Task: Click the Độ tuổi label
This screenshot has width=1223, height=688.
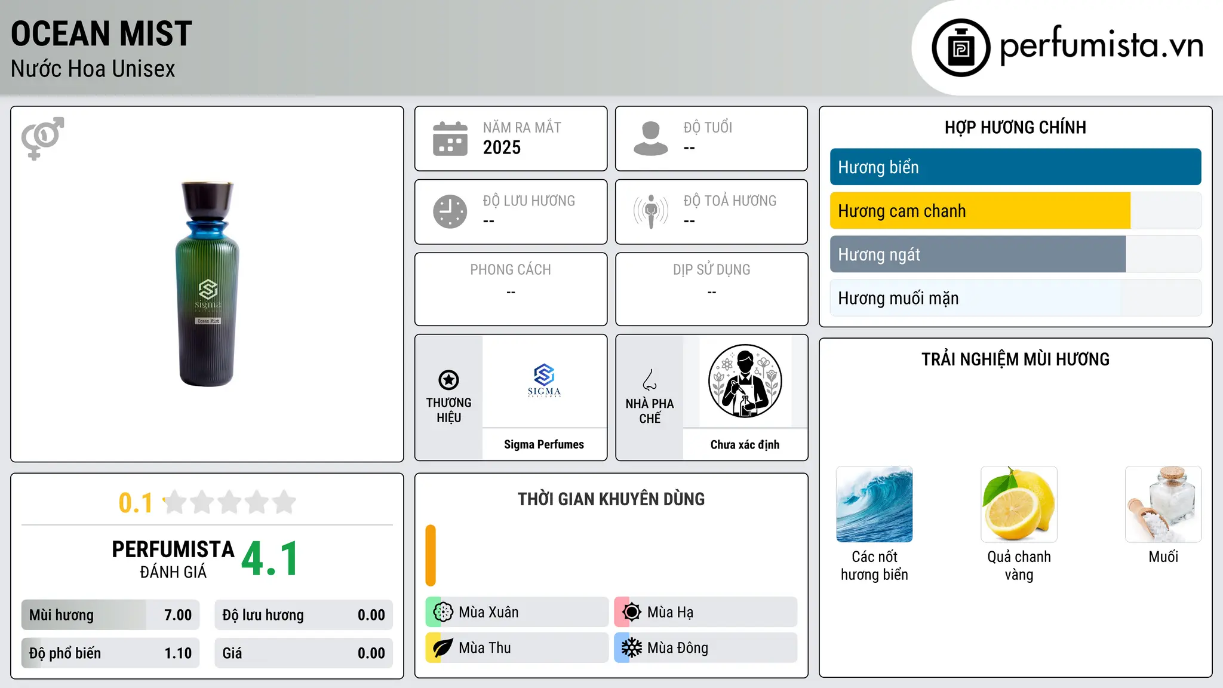Action: pyautogui.click(x=708, y=127)
